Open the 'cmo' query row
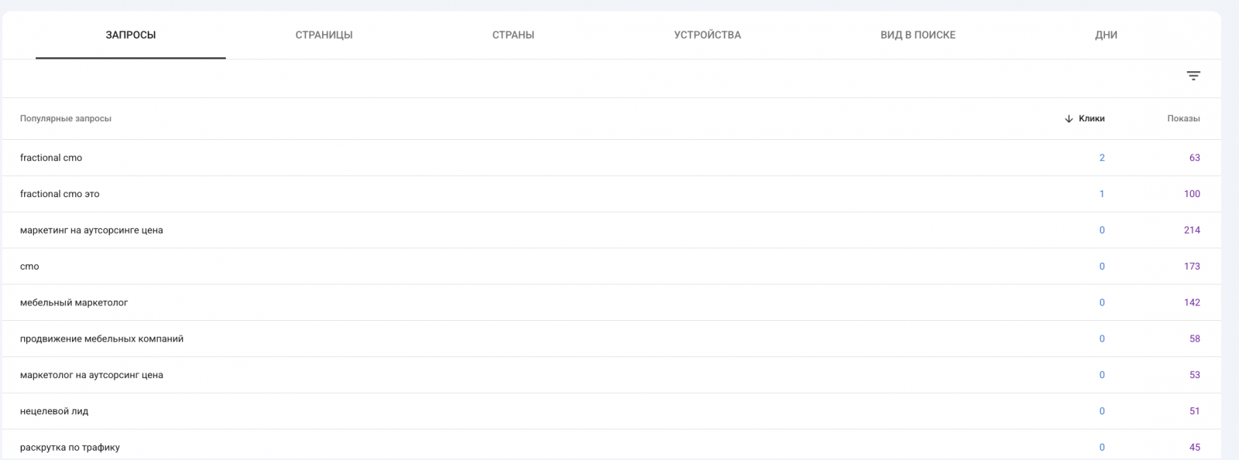The width and height of the screenshot is (1239, 460). click(x=611, y=267)
